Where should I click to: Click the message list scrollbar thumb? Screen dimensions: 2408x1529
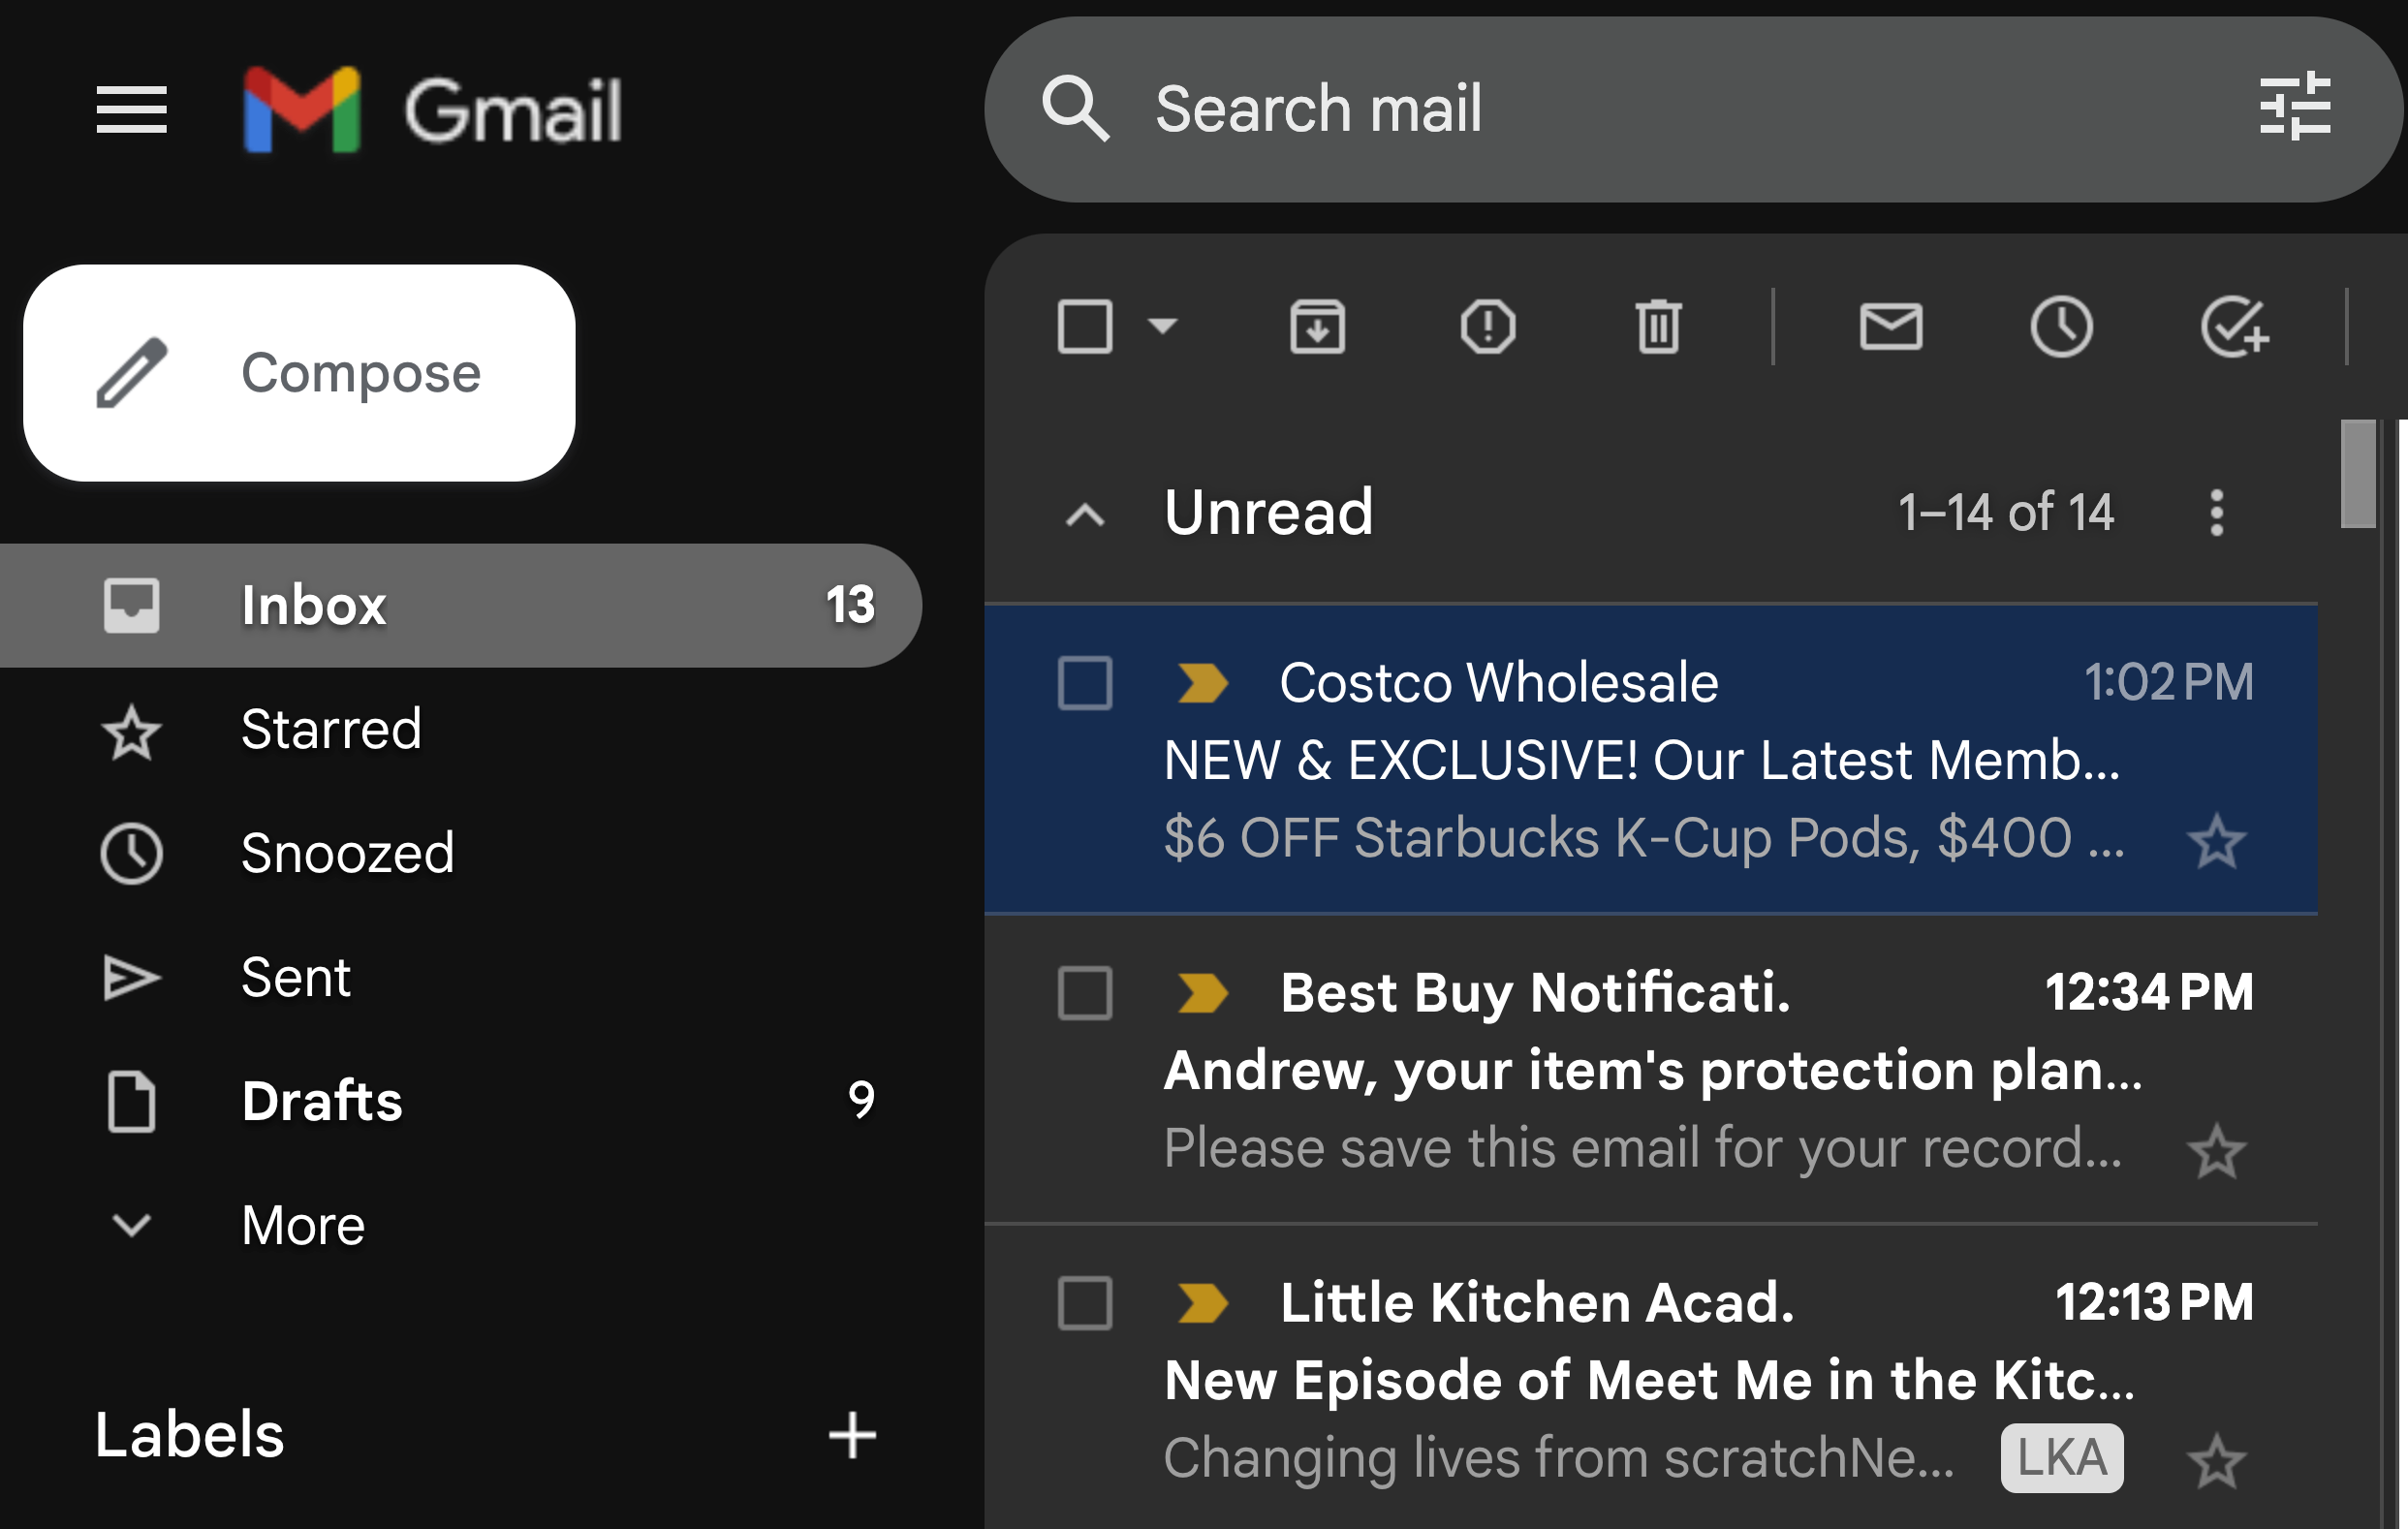point(2357,474)
